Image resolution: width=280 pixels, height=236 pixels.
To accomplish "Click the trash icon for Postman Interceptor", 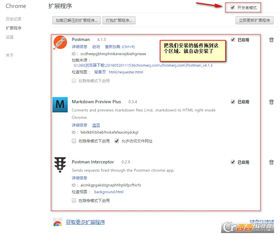I will (x=271, y=162).
